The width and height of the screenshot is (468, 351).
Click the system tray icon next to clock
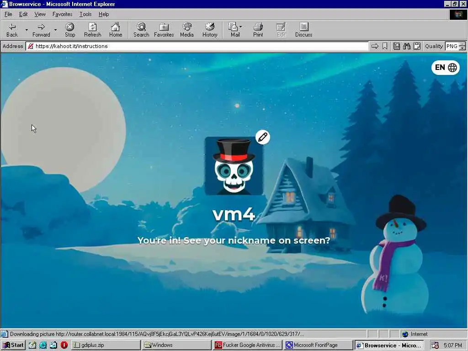coord(435,346)
